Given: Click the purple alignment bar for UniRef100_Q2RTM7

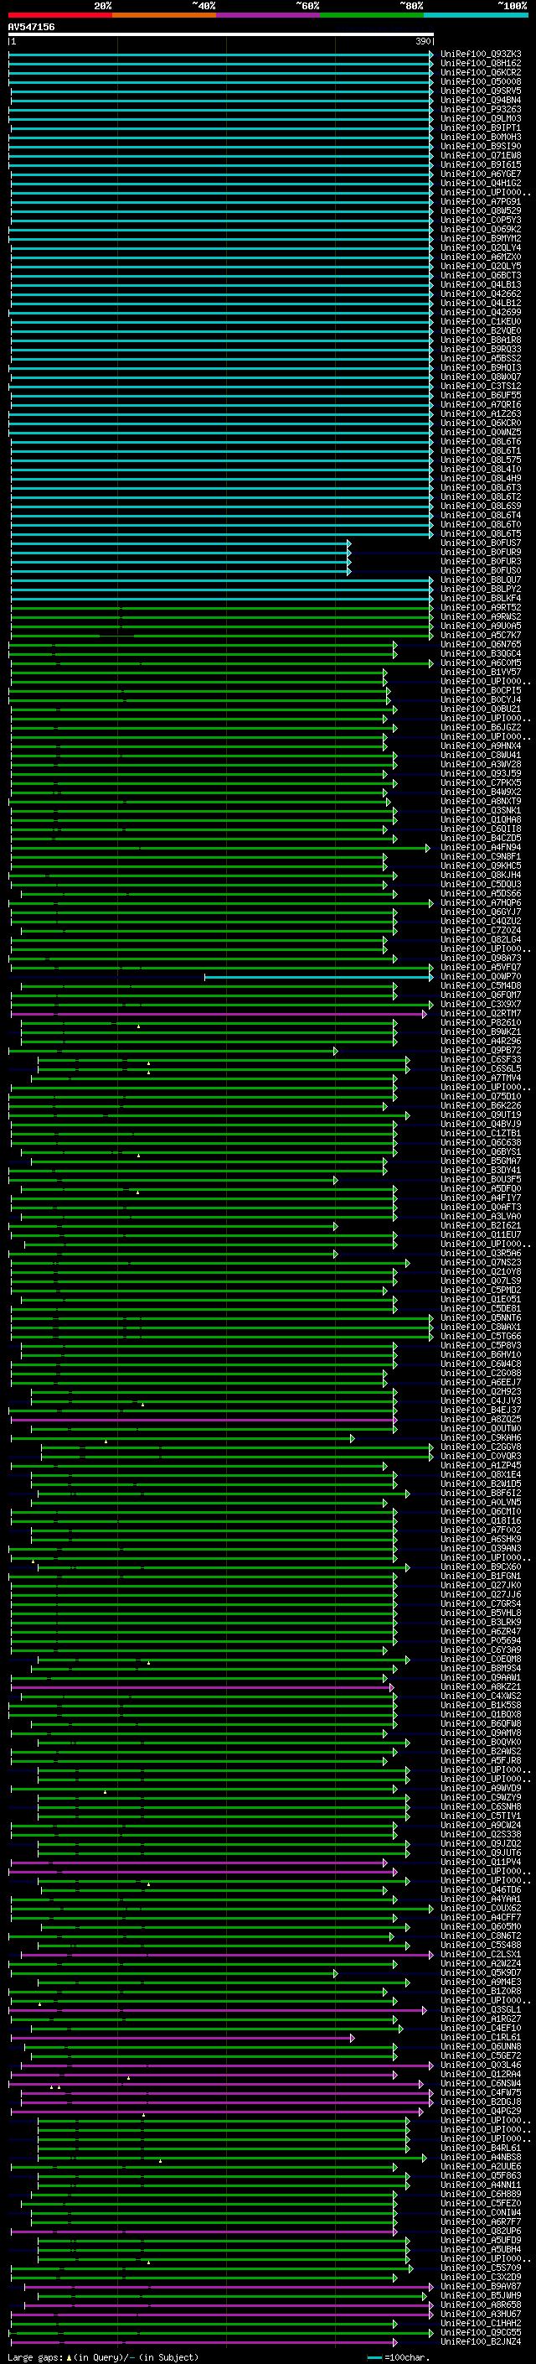Looking at the screenshot, I should click(218, 1013).
